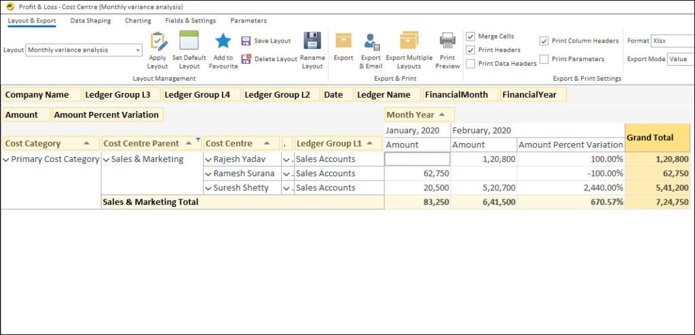695x335 pixels.
Task: Click the Set Default Layout icon
Action: pyautogui.click(x=189, y=42)
